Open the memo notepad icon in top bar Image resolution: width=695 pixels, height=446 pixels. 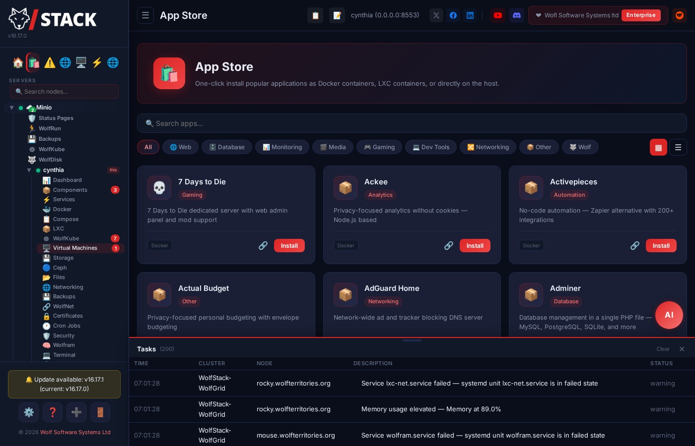[x=337, y=15]
